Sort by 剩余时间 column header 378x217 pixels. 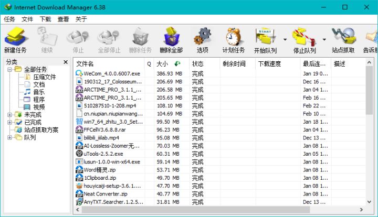pyautogui.click(x=238, y=64)
